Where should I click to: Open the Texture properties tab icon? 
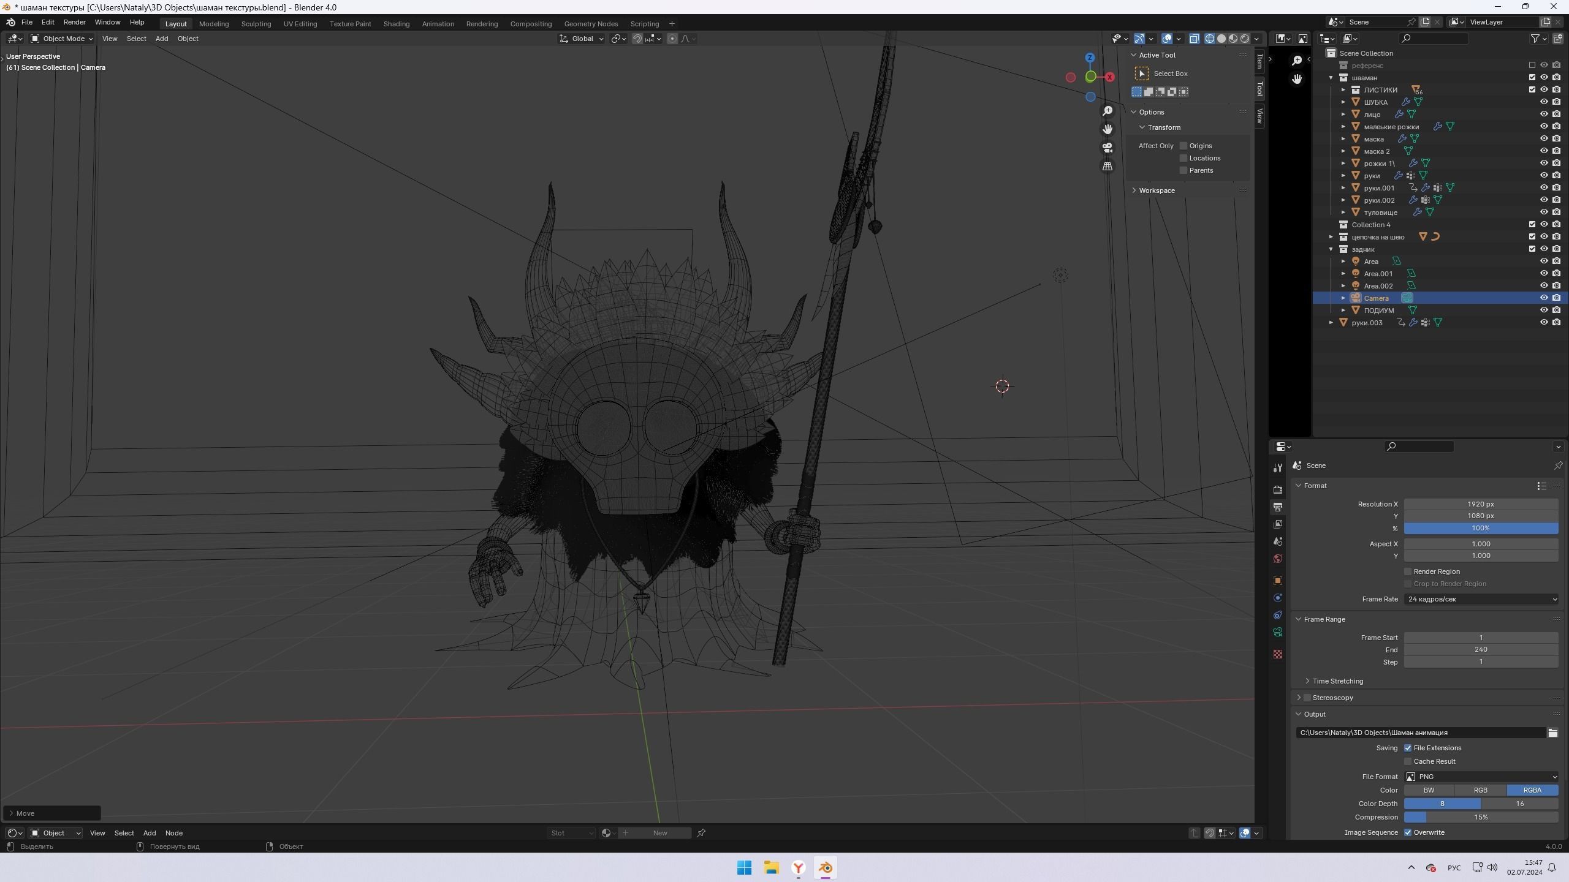(1278, 654)
